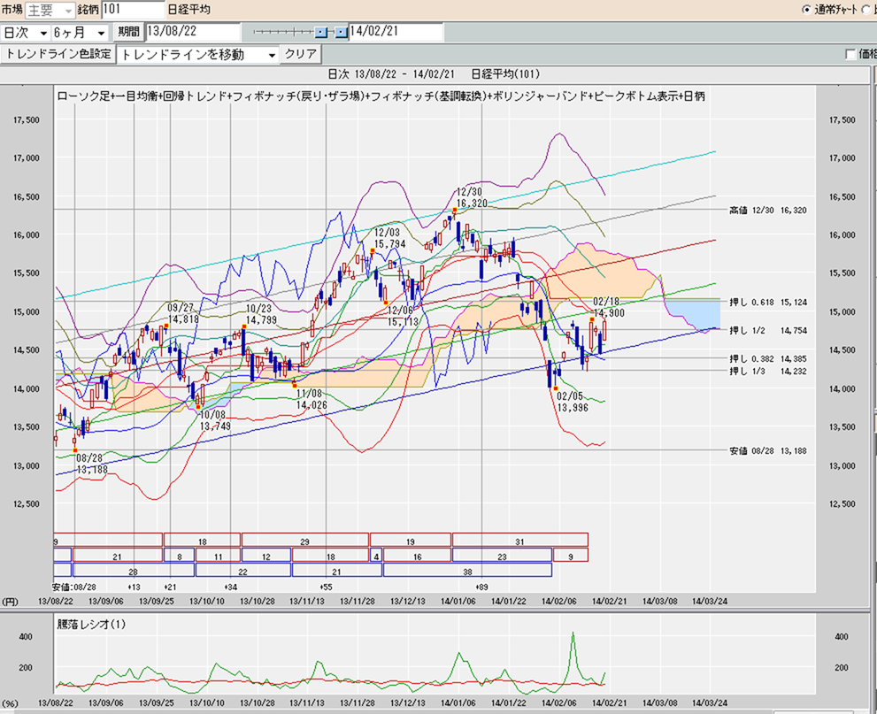Viewport: 877px width, 714px height.
Task: Click the cycle box labeled 11
Action: 218,556
